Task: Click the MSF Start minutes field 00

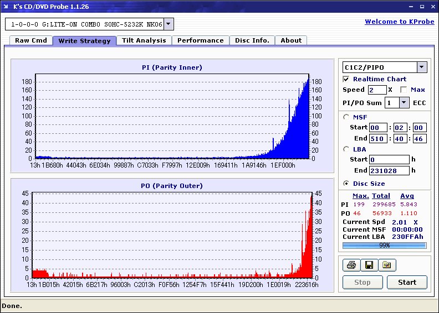Action: point(378,128)
